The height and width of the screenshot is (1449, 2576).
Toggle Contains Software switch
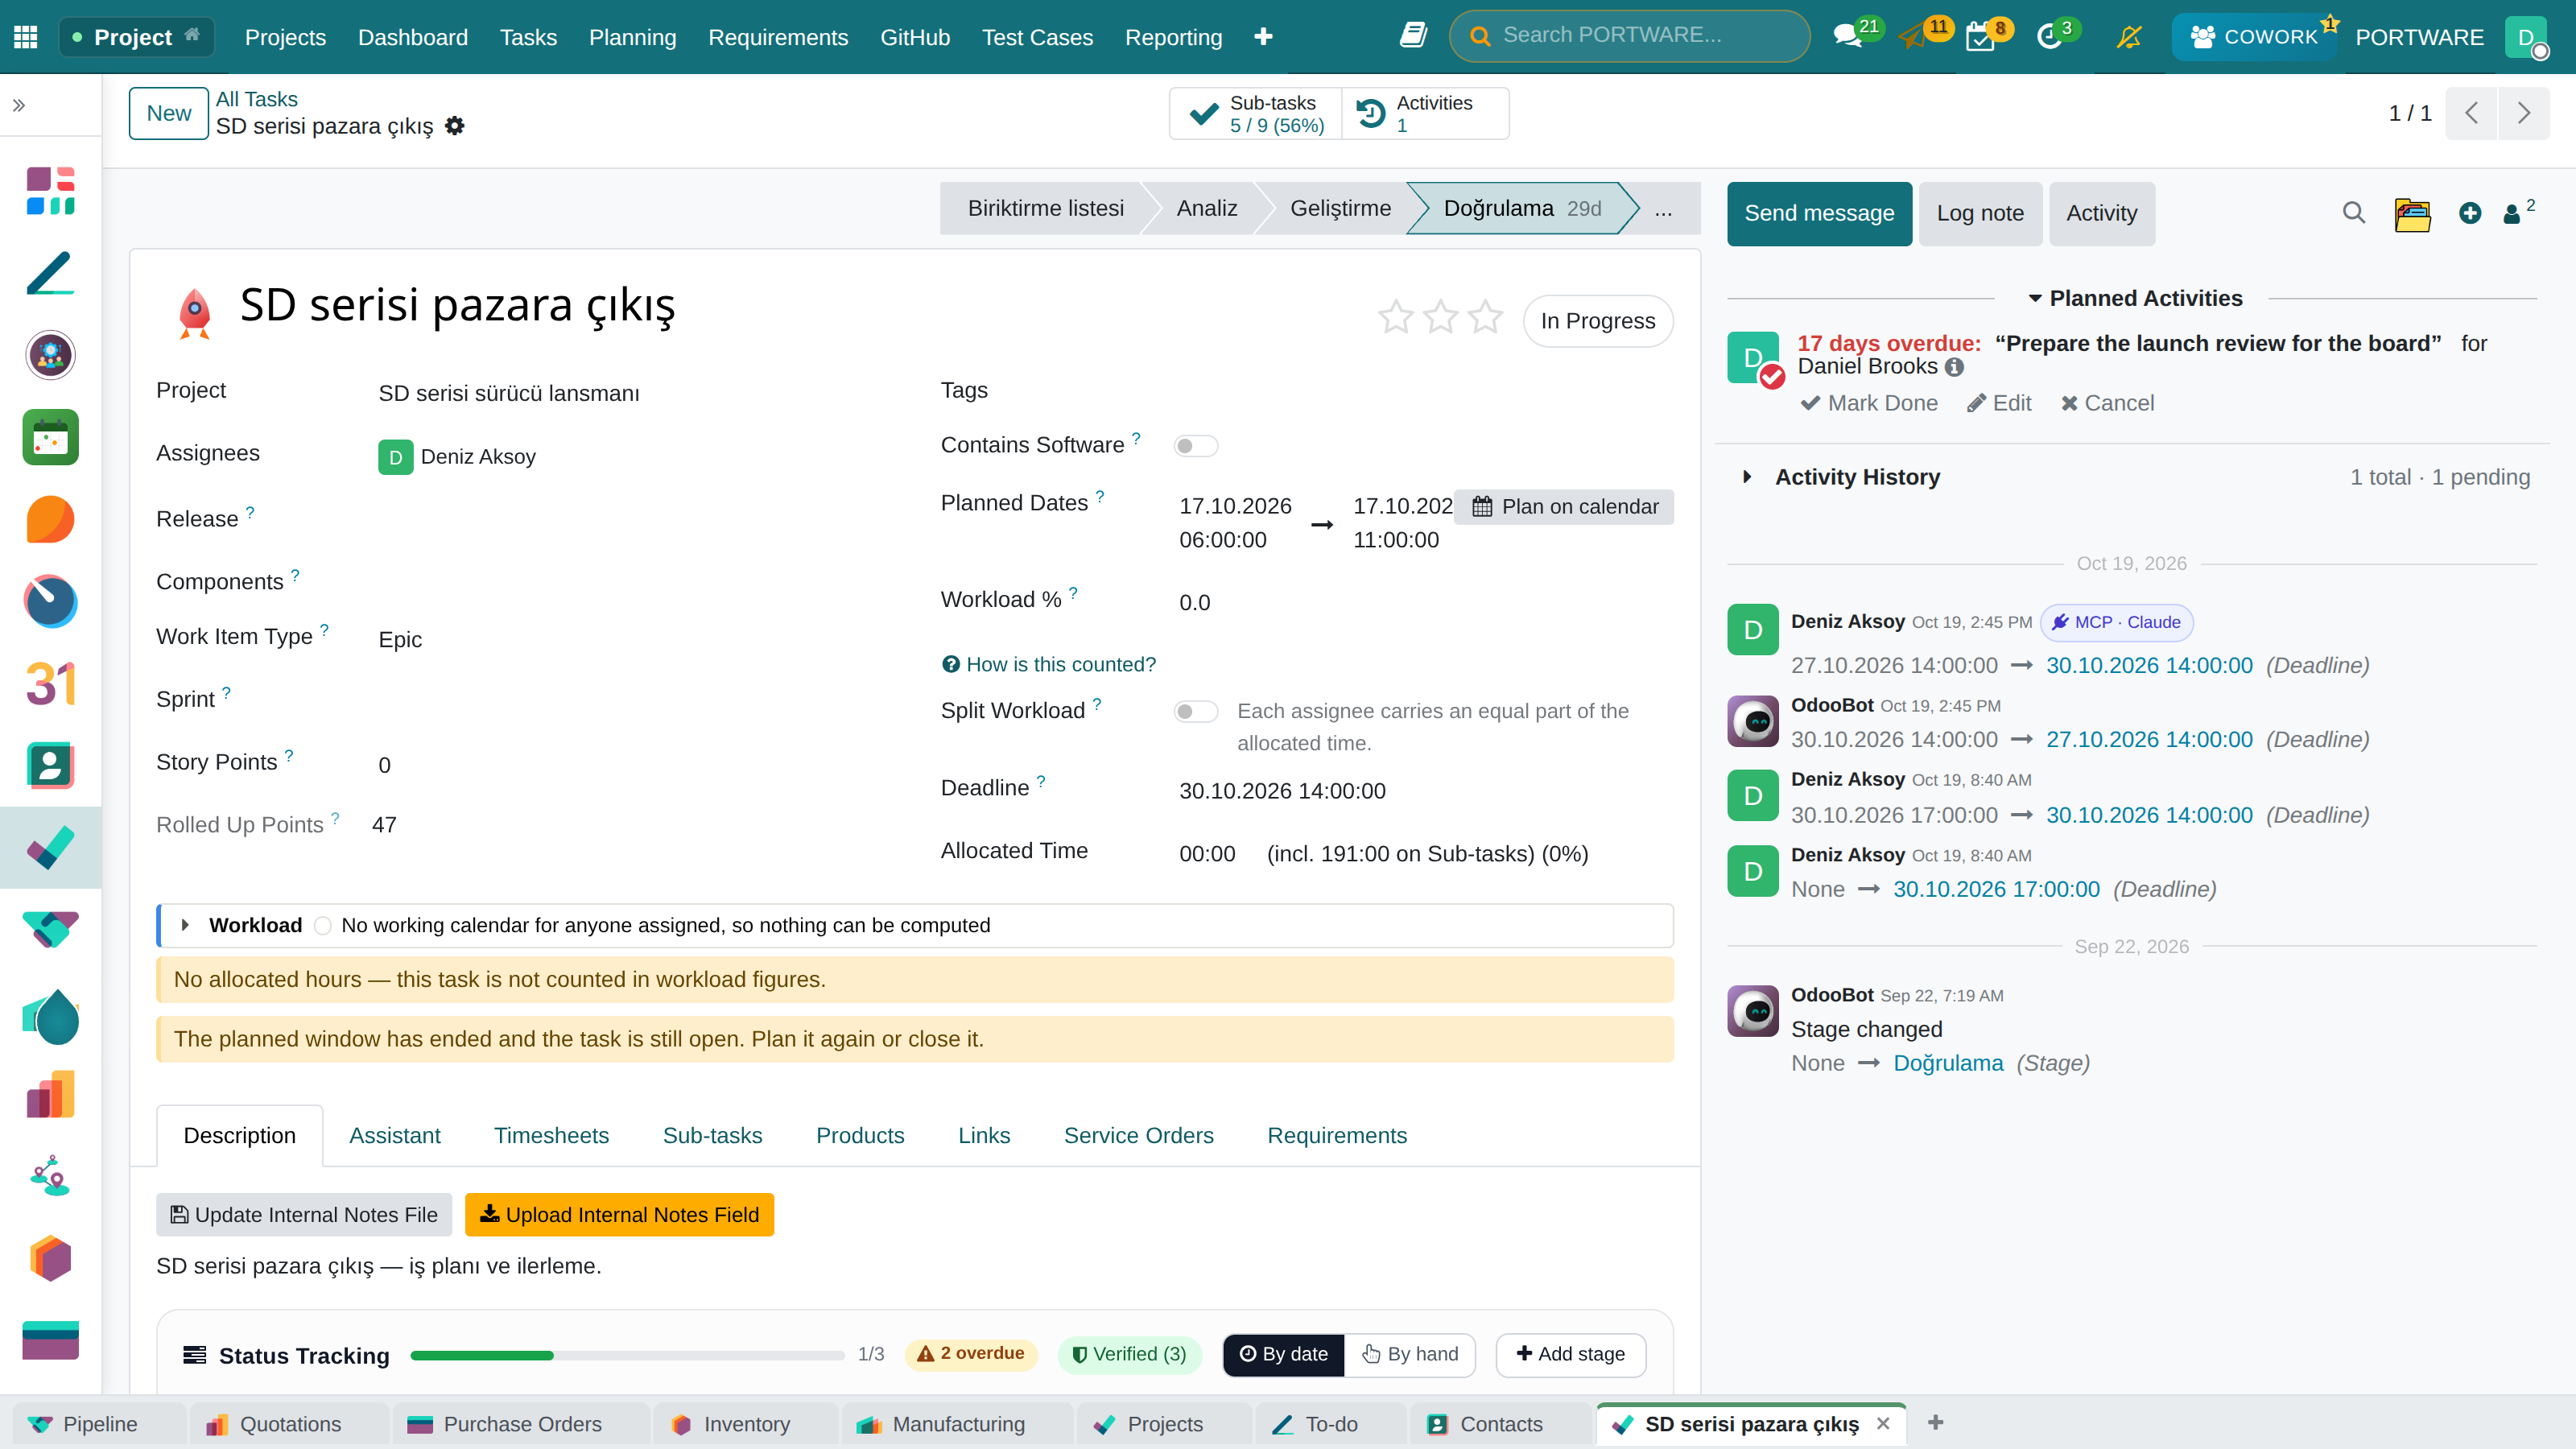[x=1195, y=446]
